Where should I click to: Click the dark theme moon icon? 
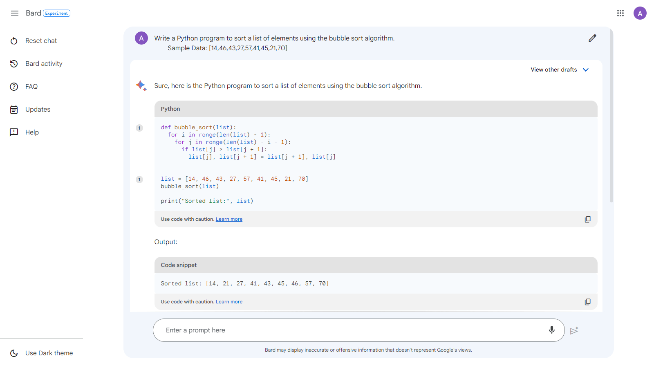[14, 353]
